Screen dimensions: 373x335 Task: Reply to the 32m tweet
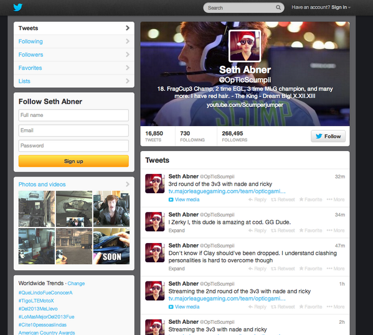click(257, 200)
